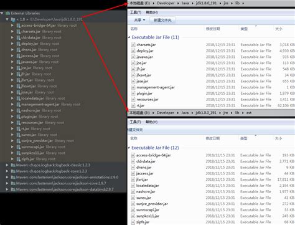Select jce.jar icon in library tree
Screen dimensions: 295x225
coord(18,68)
